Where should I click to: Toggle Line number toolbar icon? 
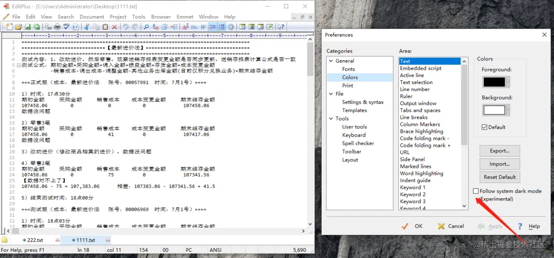(x=221, y=27)
